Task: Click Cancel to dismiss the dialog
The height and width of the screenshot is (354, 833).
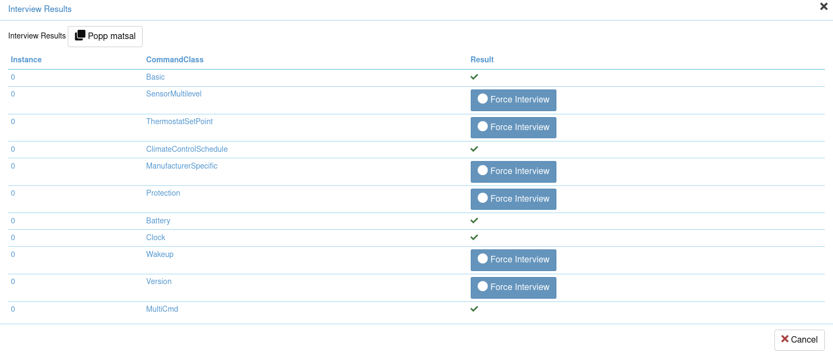Action: pos(799,339)
